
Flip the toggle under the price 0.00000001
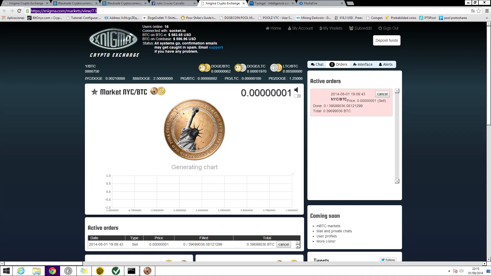point(297,96)
